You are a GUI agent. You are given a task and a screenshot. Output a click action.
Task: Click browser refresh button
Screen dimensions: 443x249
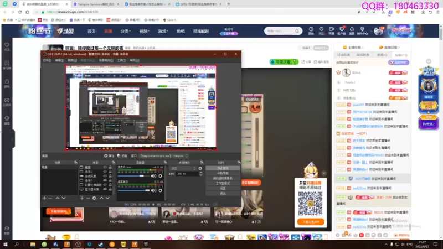pyautogui.click(x=20, y=12)
